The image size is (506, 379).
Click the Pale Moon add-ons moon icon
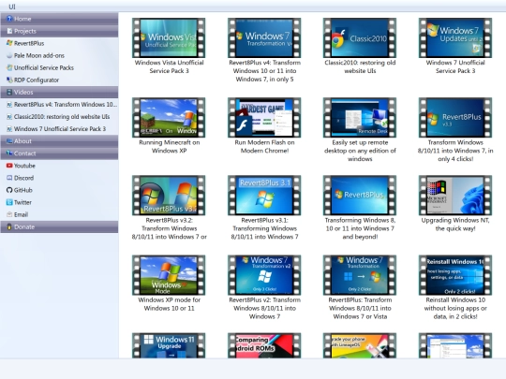[9, 55]
